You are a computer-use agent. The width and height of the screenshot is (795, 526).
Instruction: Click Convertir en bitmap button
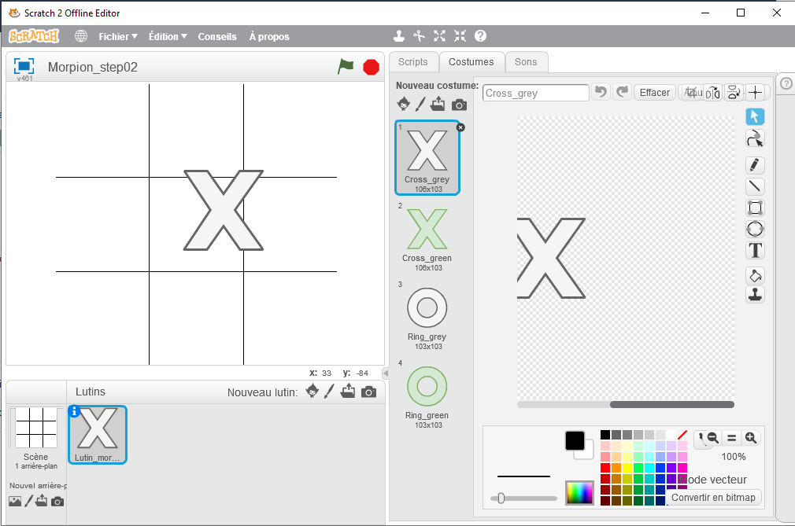click(713, 497)
